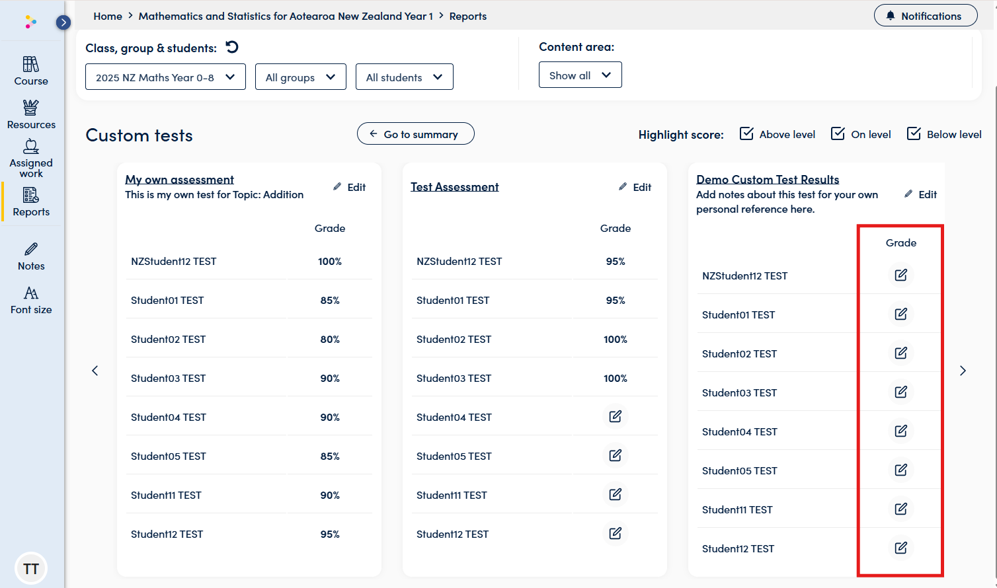Open the Show all content area dropdown

pos(580,75)
